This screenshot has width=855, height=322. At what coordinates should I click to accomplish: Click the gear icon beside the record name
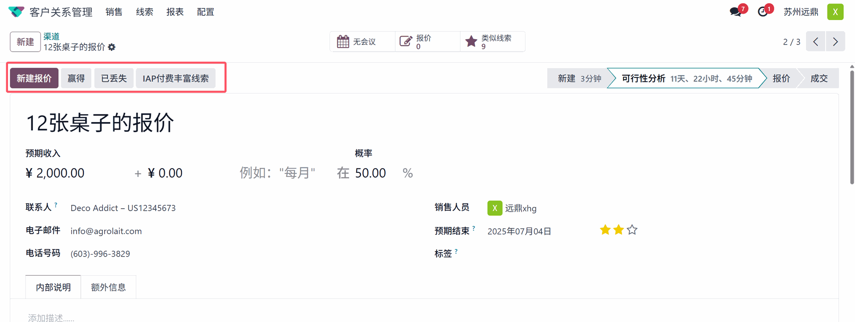pos(112,47)
